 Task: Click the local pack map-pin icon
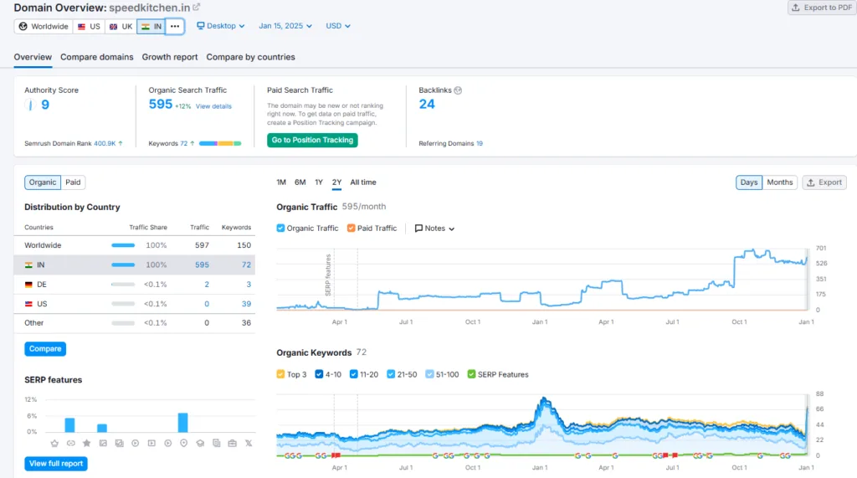click(x=183, y=443)
